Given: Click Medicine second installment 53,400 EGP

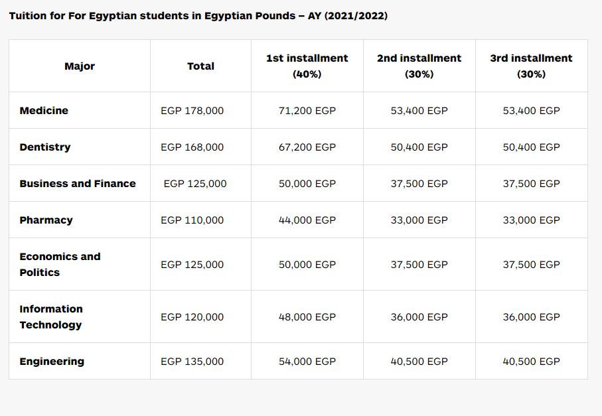Looking at the screenshot, I should point(419,111).
